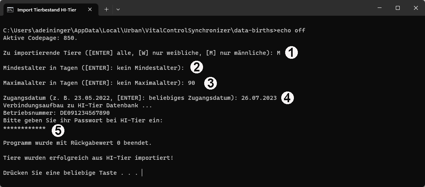This screenshot has width=425, height=187.
Task: Click callout marker number 5
Action: (58, 131)
